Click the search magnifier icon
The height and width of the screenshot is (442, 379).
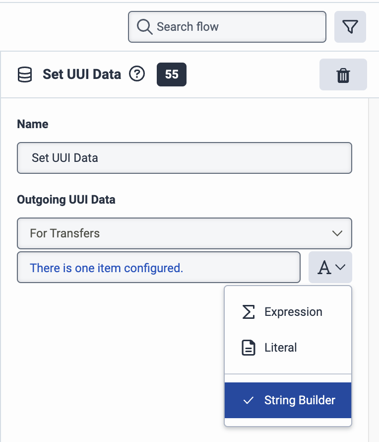tap(144, 27)
